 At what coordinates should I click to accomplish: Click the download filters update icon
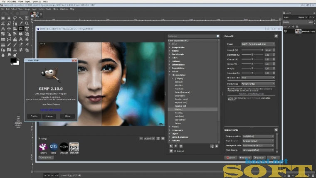(217, 146)
